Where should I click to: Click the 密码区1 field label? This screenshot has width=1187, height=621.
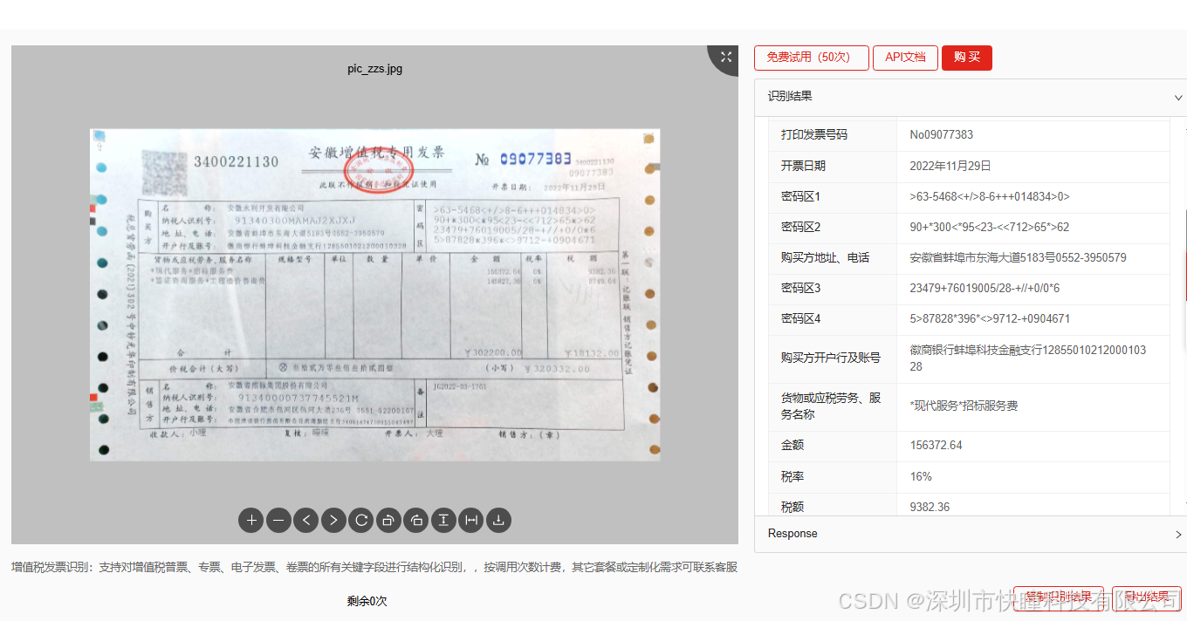pos(800,196)
